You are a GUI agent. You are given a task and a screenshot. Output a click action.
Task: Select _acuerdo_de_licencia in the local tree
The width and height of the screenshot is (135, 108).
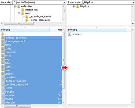pyautogui.click(x=40, y=16)
